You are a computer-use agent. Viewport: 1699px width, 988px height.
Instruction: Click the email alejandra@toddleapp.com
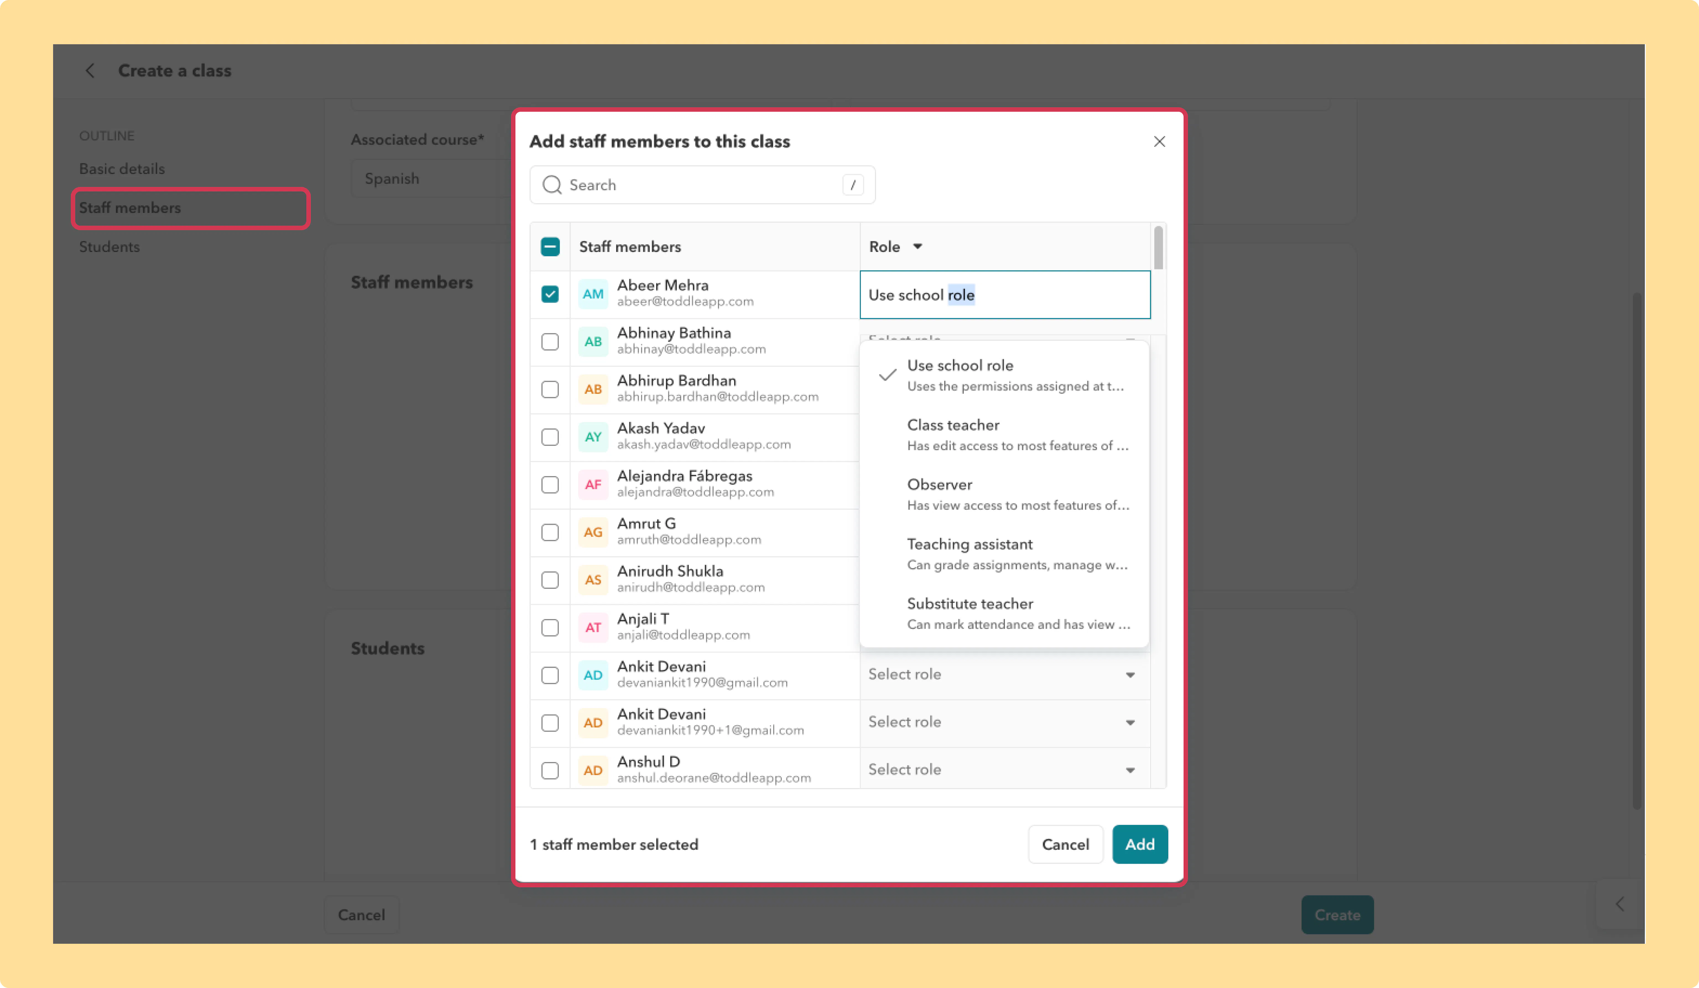tap(695, 492)
